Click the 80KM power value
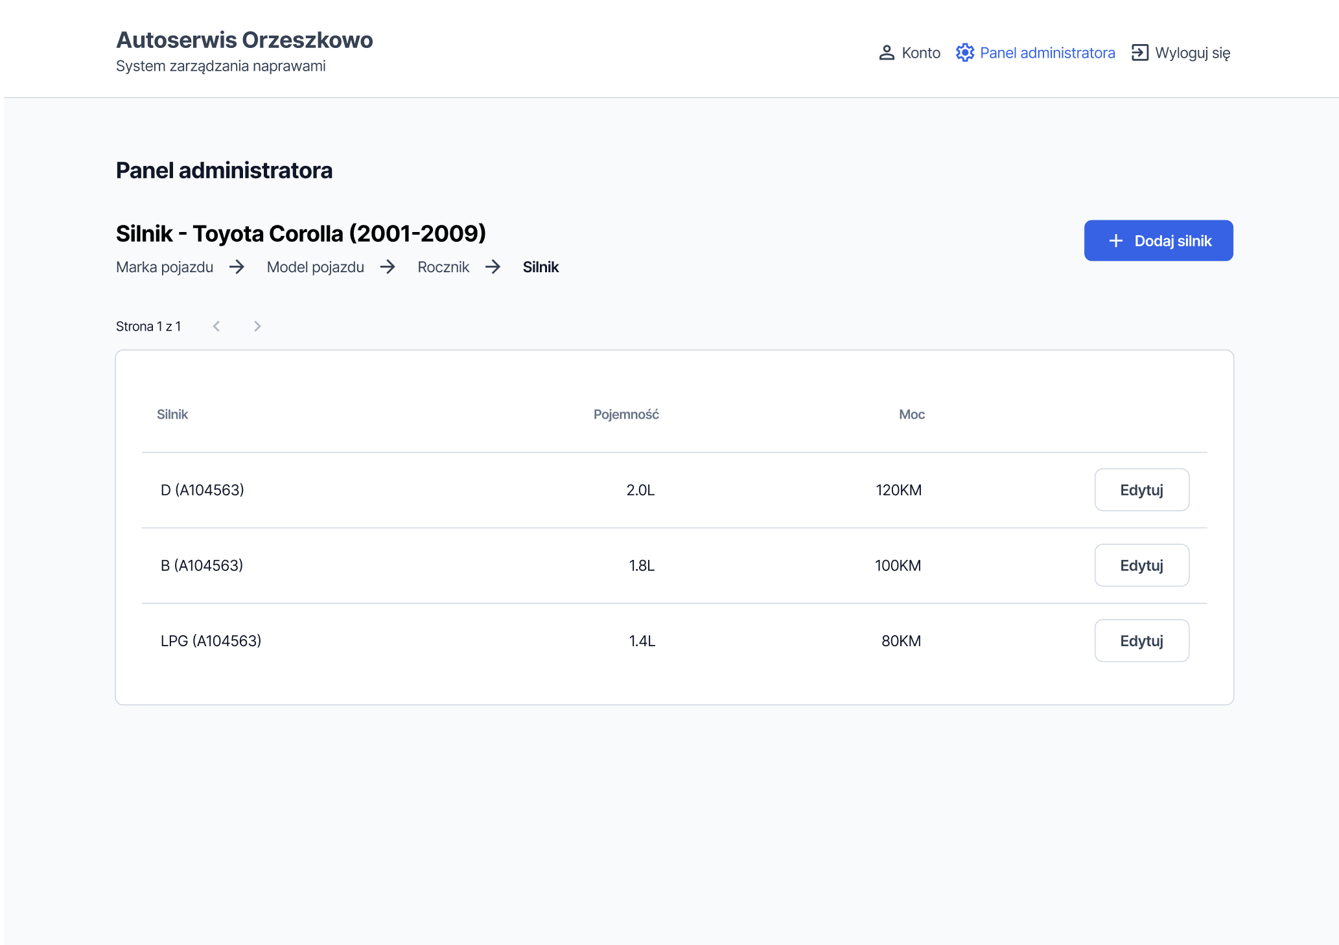 click(x=901, y=641)
